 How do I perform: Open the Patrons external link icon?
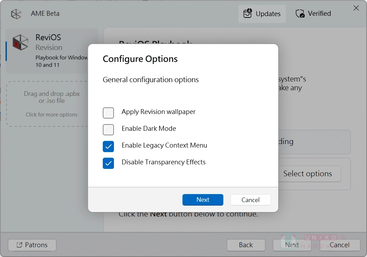(19, 245)
